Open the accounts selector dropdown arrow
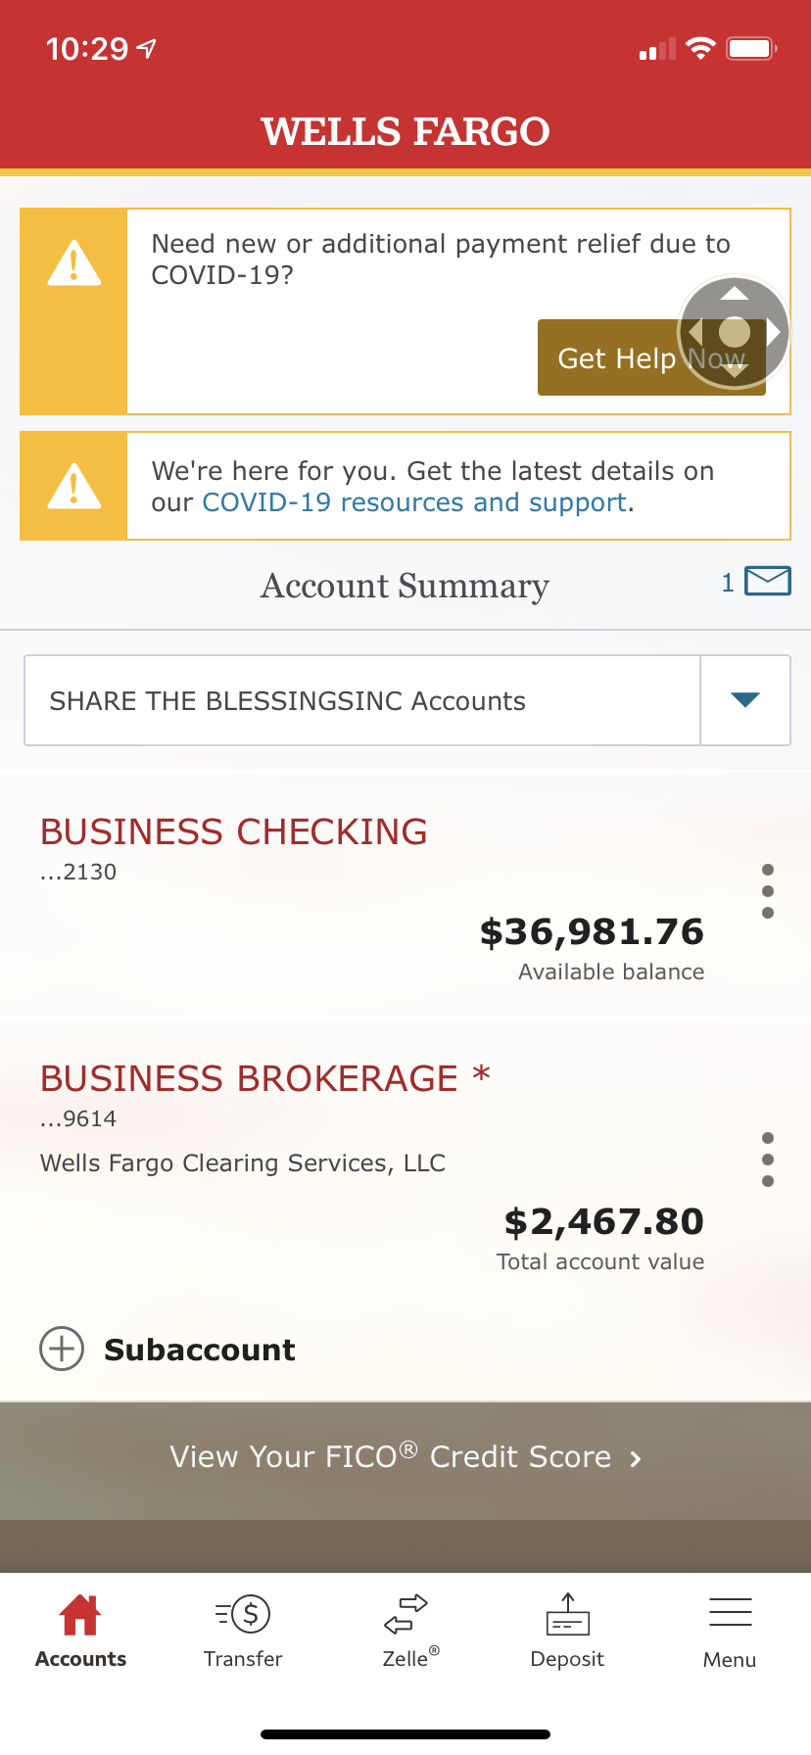Screen dimensions: 811x1755 coord(745,700)
